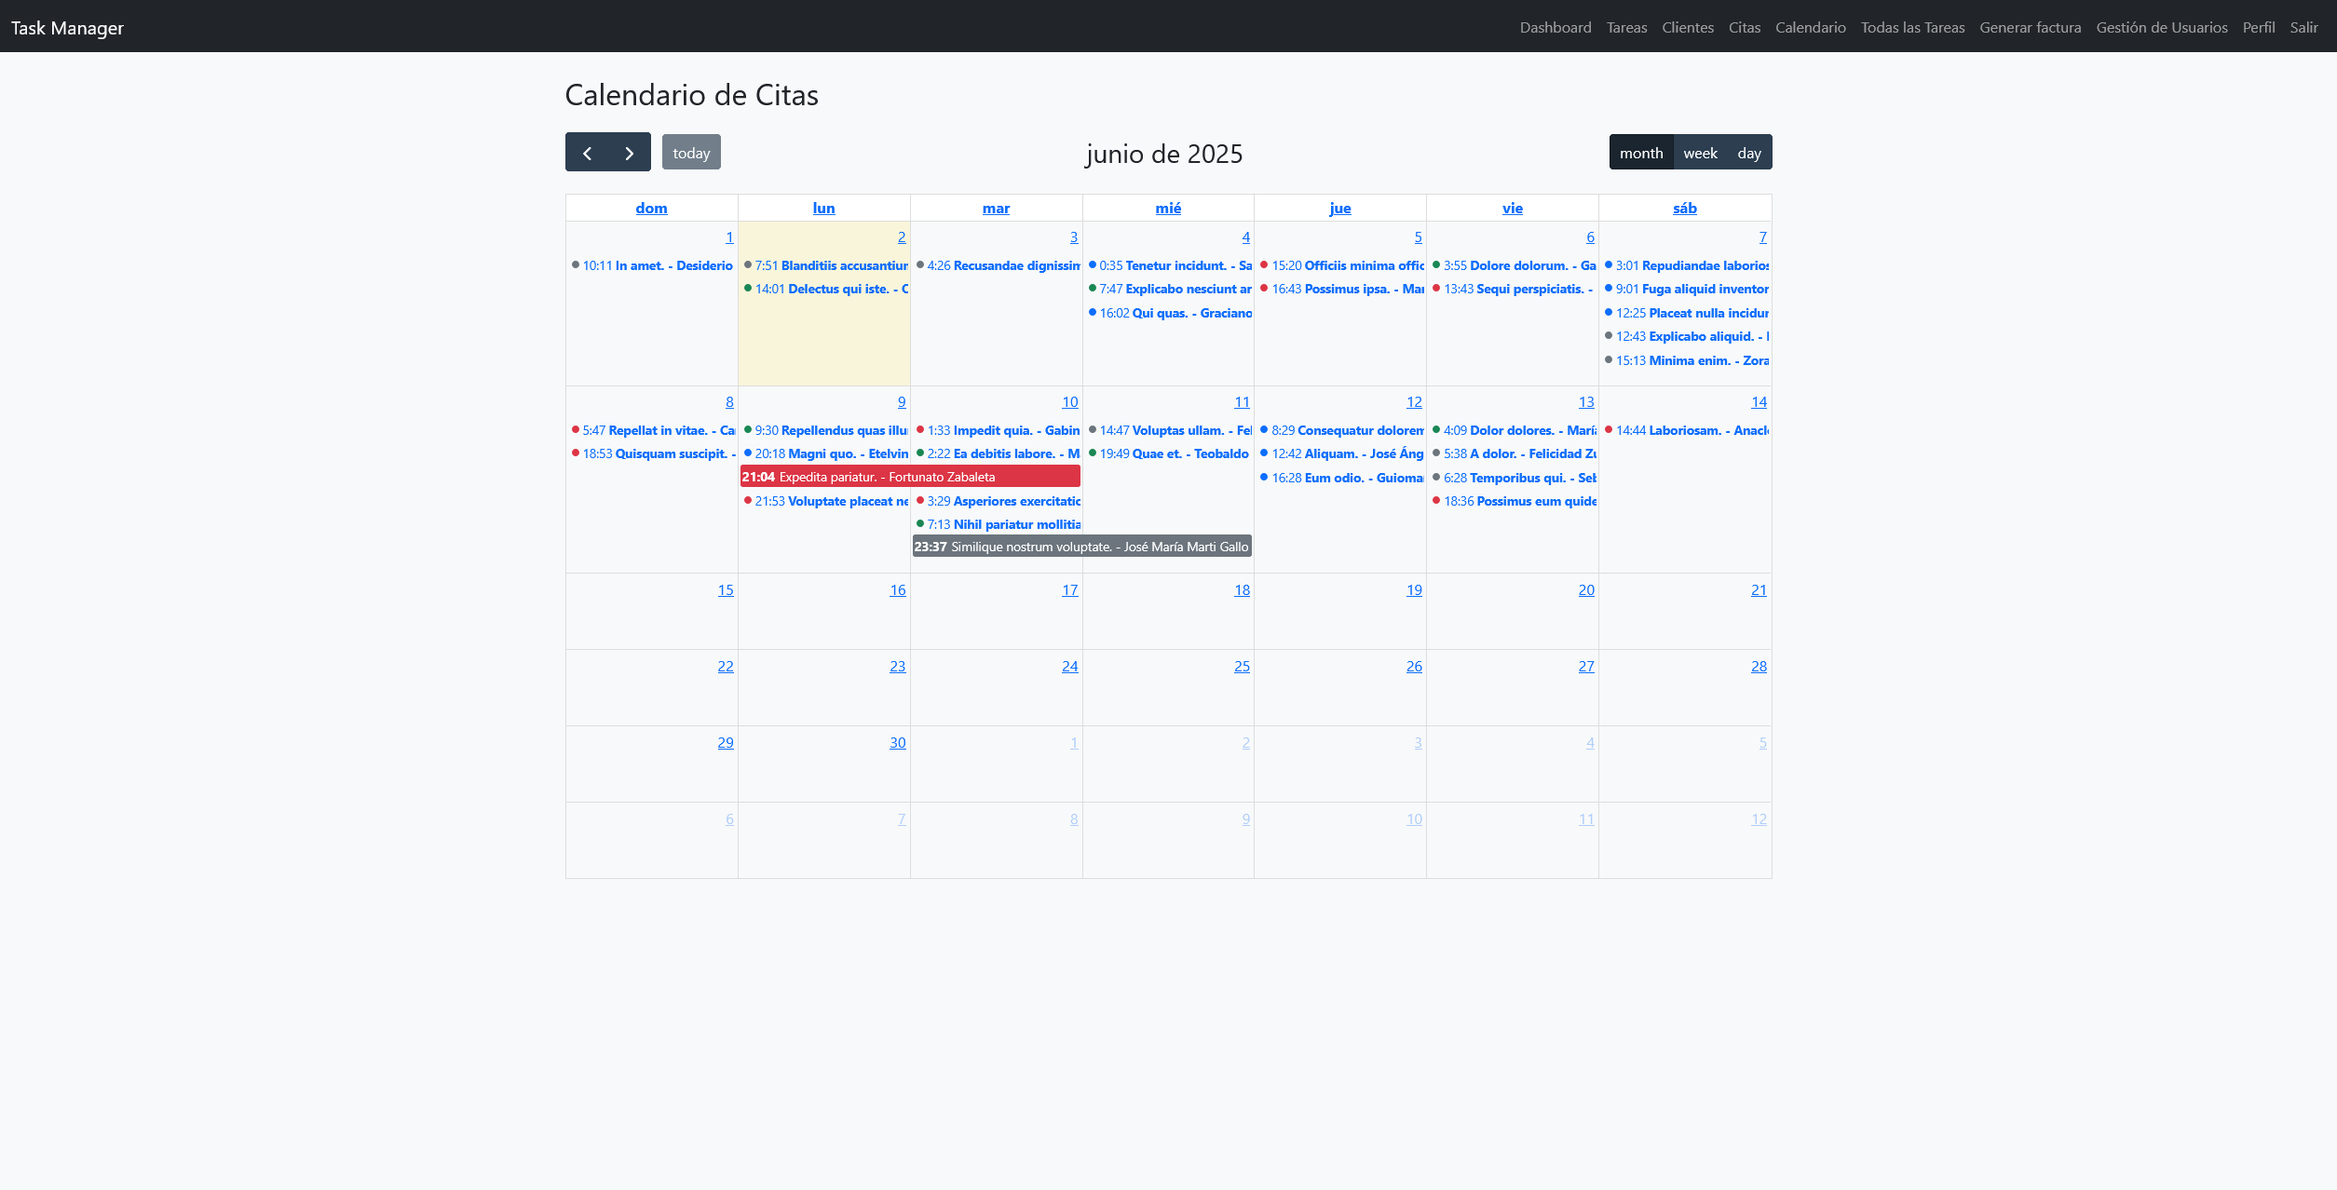Open the 0:35 Tenetur incidunt event
The height and width of the screenshot is (1190, 2337).
(1169, 265)
